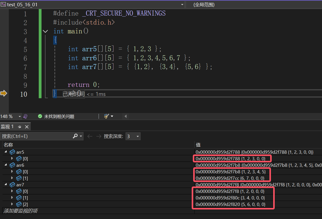Click the value {5, 6, 0, 0, 0} of arr7[2]
322x219 pixels.
253,204
